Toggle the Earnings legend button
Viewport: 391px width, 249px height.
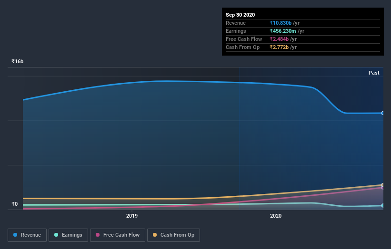(x=68, y=235)
